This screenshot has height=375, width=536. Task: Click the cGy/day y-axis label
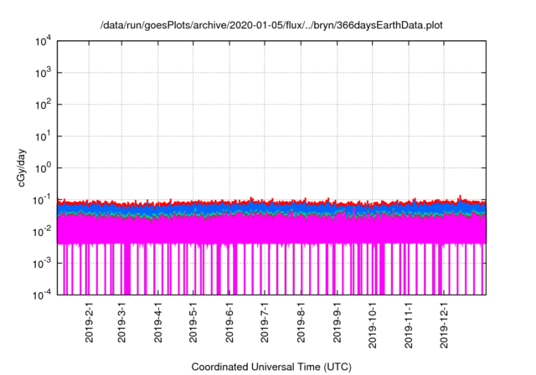pyautogui.click(x=23, y=167)
